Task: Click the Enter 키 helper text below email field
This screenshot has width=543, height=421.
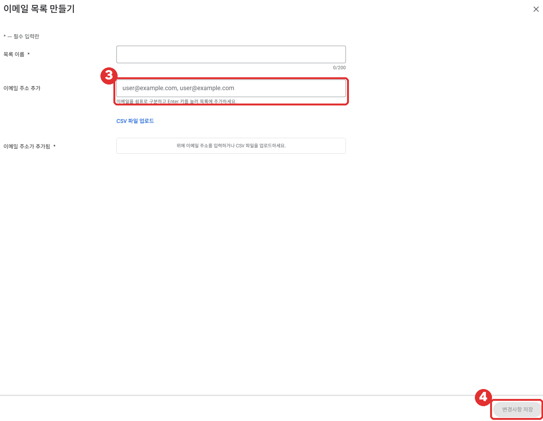Action: (177, 102)
